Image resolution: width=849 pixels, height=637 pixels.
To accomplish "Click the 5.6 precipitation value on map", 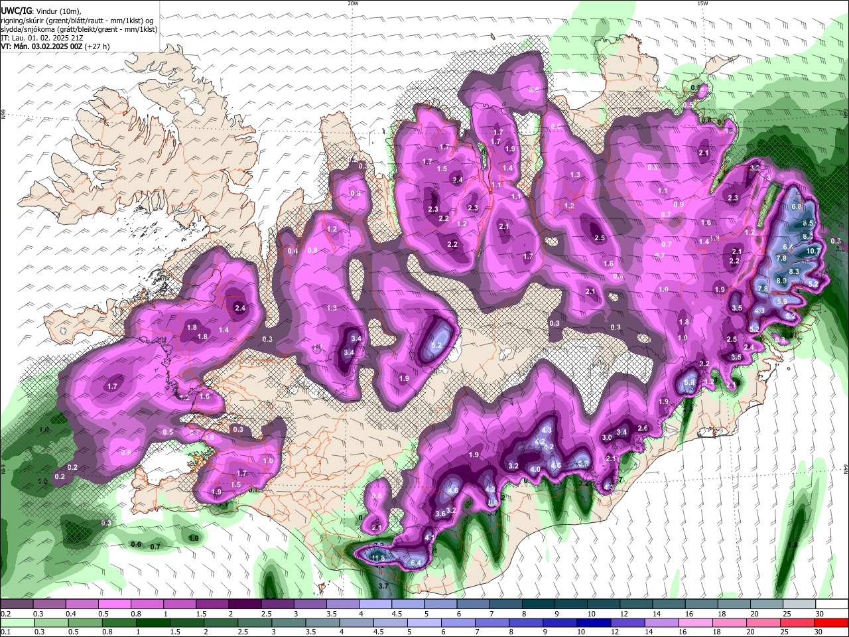I will 688,382.
